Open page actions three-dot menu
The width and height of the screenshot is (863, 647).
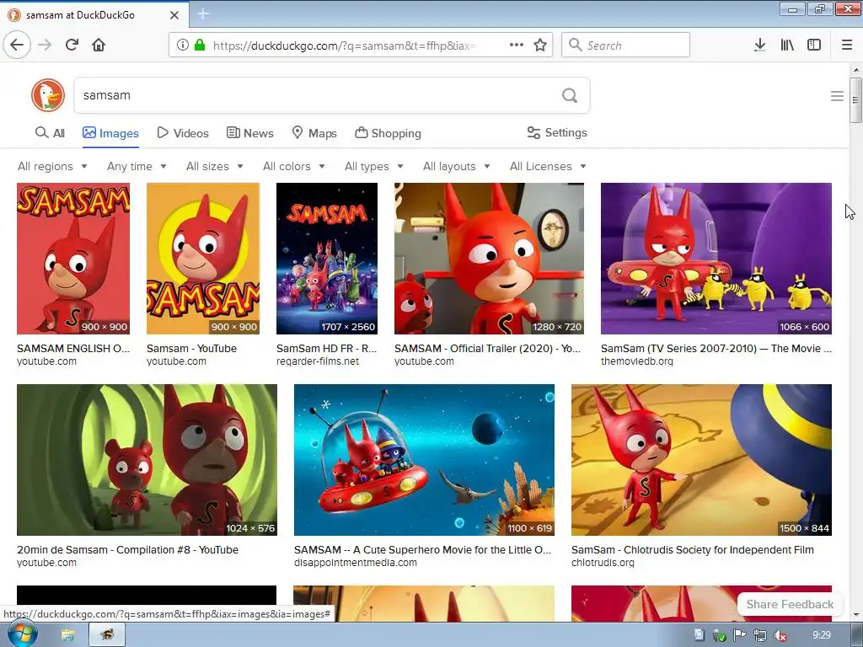(x=517, y=45)
